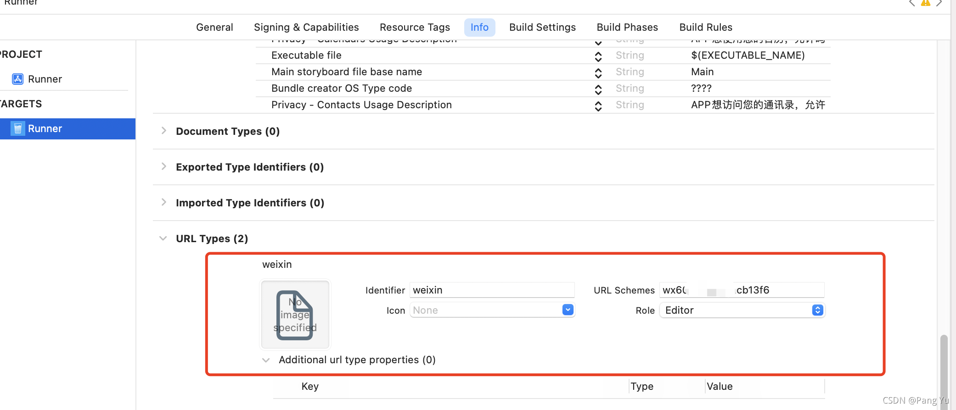
Task: Open the Build Rules tab
Action: (x=706, y=28)
